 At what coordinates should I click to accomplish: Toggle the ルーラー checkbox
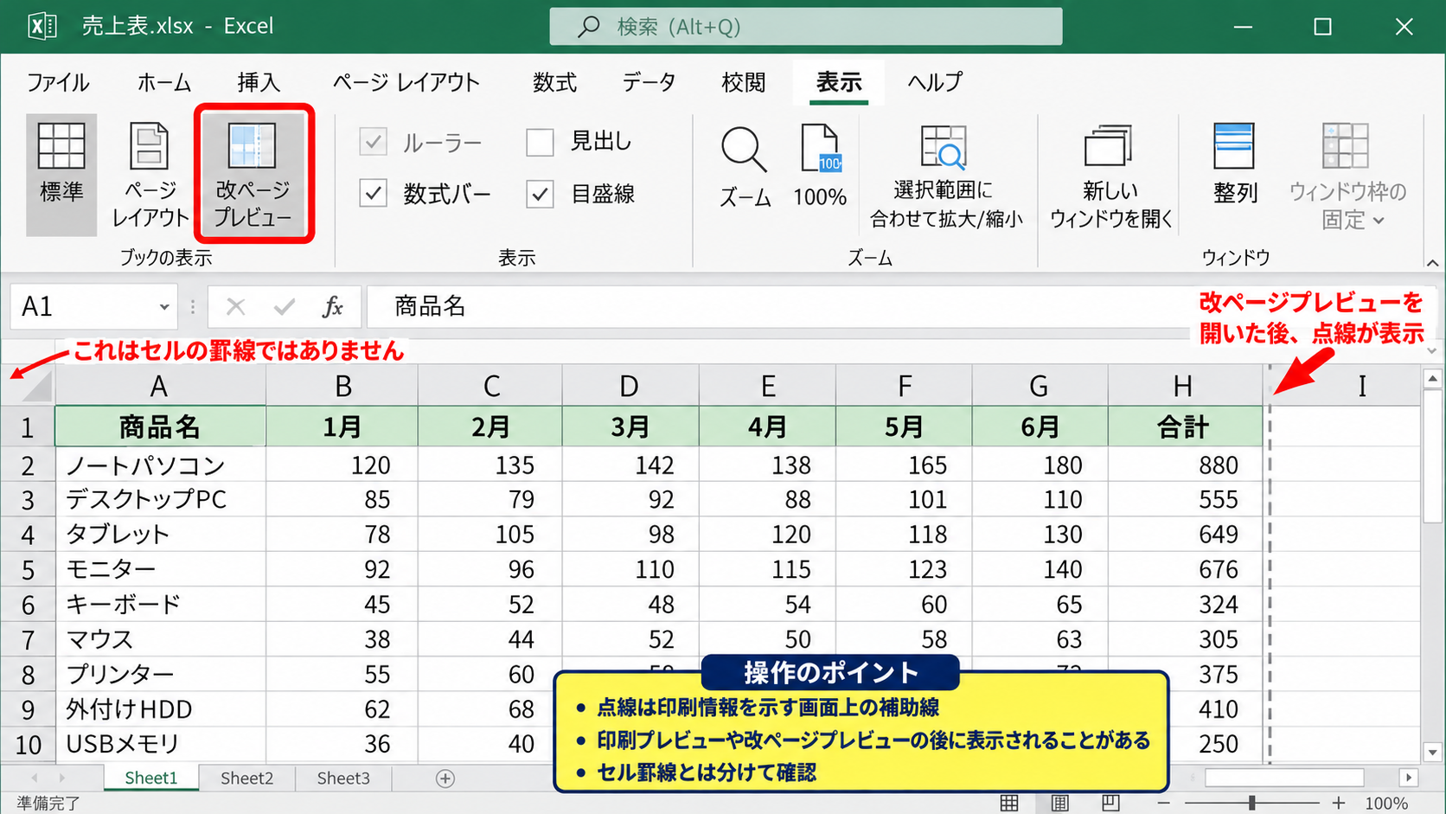pyautogui.click(x=373, y=142)
